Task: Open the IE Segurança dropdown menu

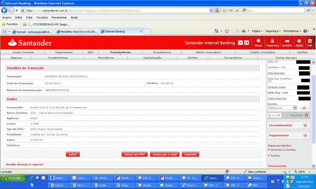Action: [273, 31]
